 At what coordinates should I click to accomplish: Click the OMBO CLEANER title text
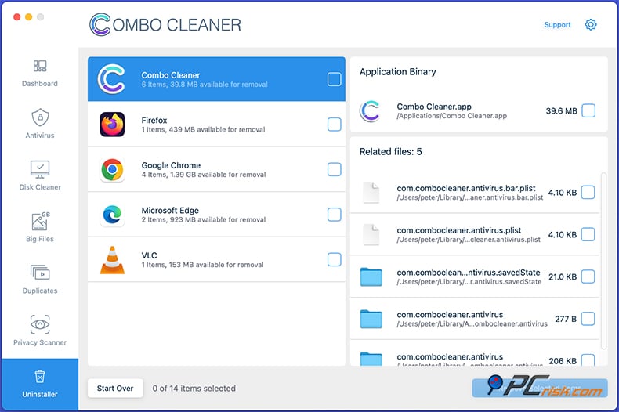(177, 25)
